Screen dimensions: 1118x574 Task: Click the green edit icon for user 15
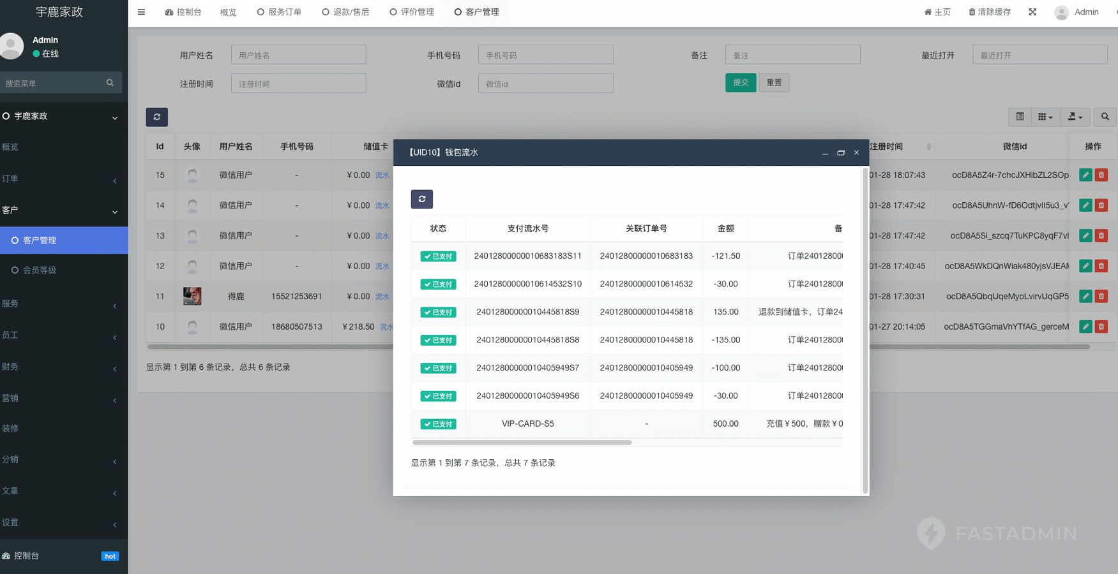pos(1085,175)
